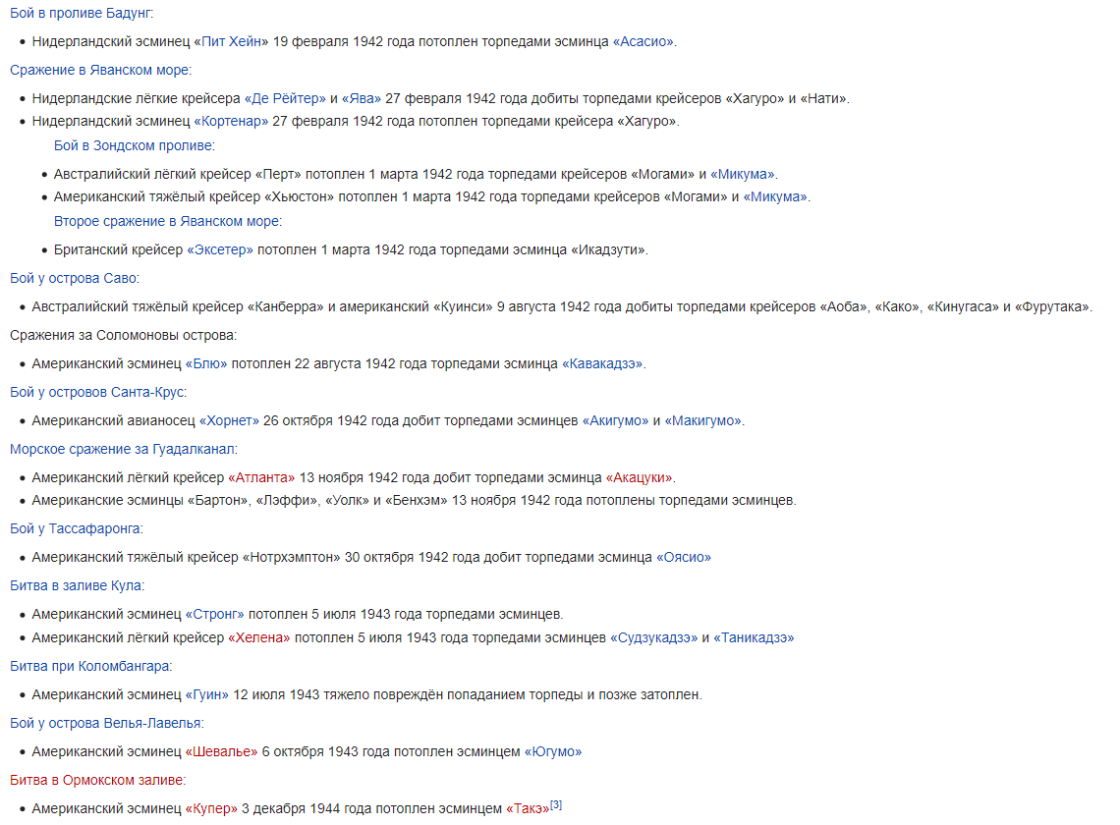Open the «Битва в заливе Кула» link
1120x825 pixels.
[x=76, y=586]
